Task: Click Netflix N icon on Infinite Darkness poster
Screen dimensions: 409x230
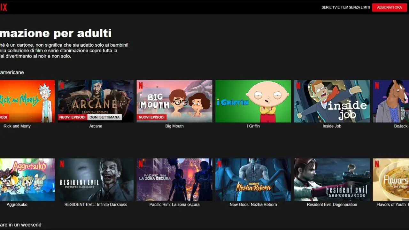Action: click(x=62, y=164)
